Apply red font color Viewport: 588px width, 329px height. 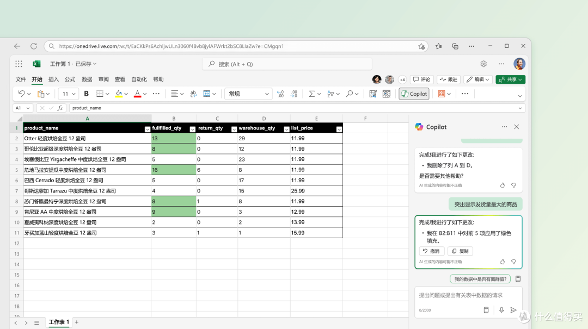(138, 94)
